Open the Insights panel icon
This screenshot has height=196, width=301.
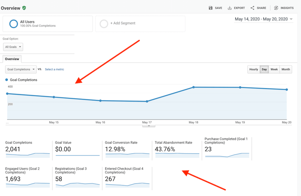276,8
